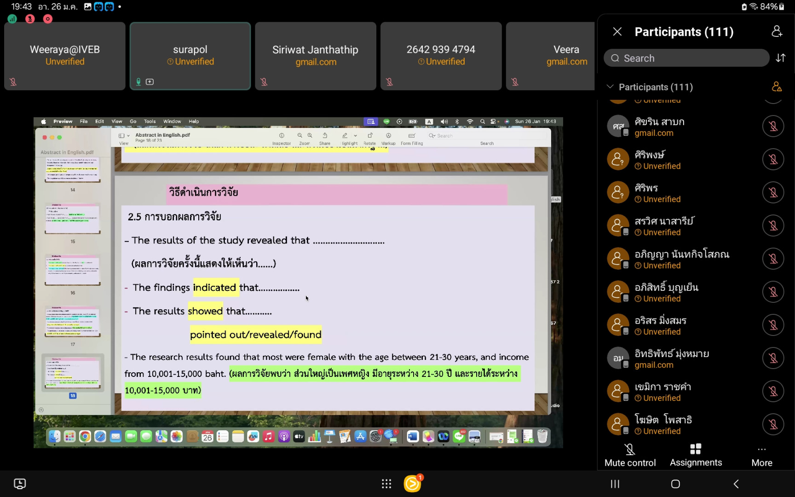795x497 pixels.
Task: Select the Siriwat Janthathip video tile
Action: coord(316,56)
